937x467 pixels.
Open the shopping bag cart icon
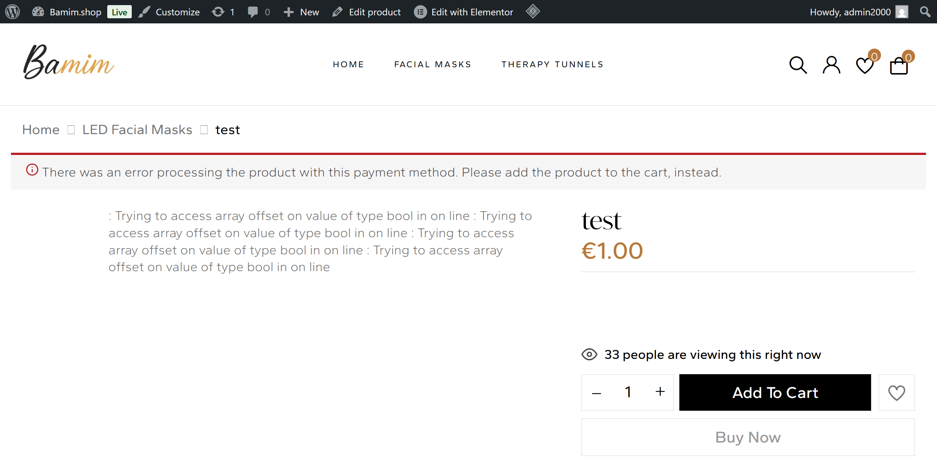(899, 66)
